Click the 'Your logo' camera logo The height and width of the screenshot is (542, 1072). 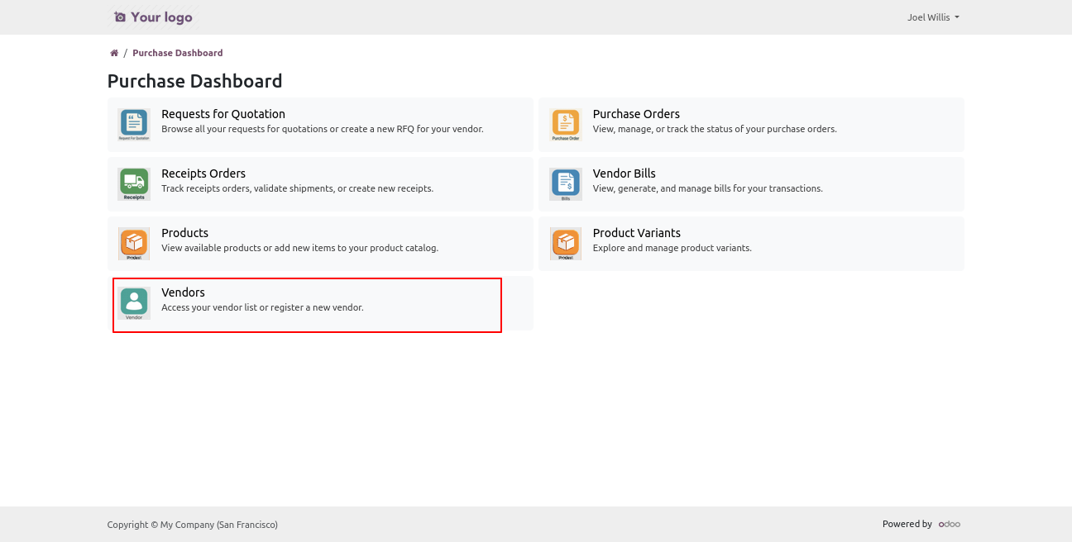[x=153, y=17]
